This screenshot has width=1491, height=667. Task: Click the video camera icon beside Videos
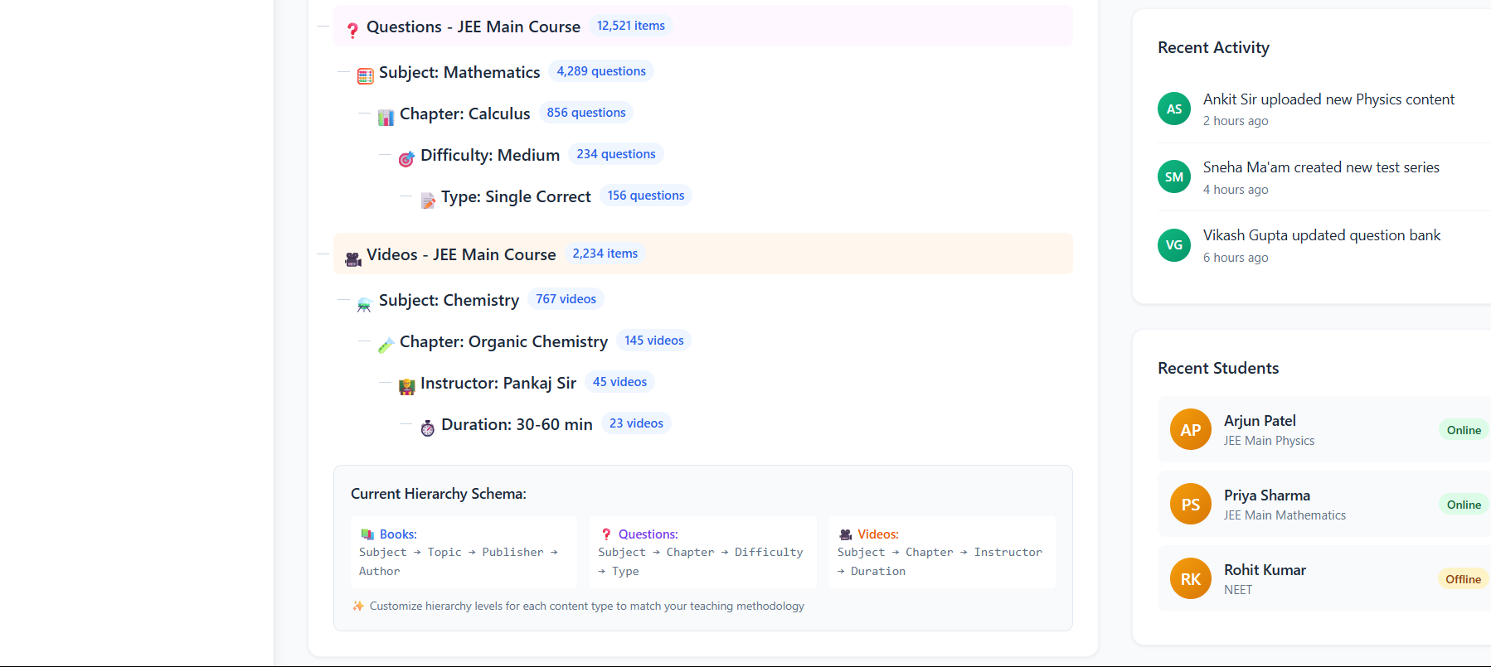click(352, 259)
